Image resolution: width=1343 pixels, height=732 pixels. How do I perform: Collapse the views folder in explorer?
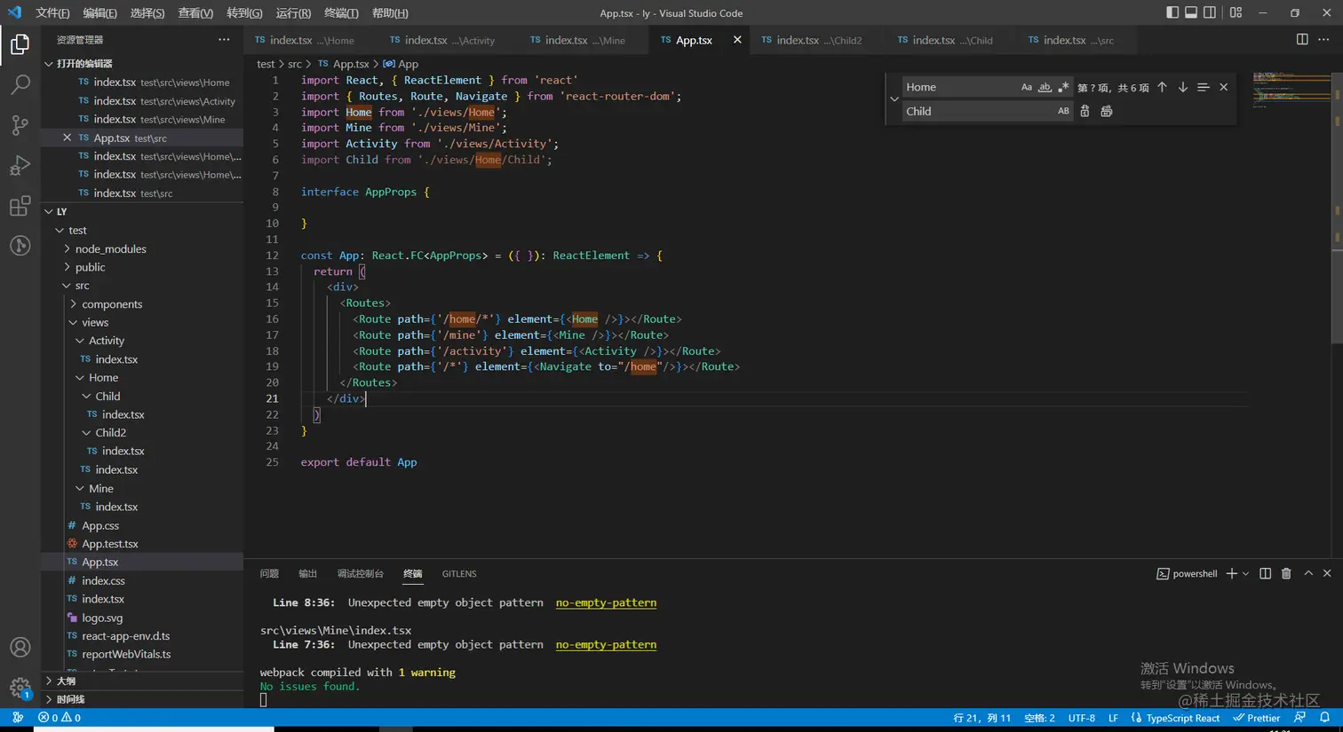[x=94, y=322]
